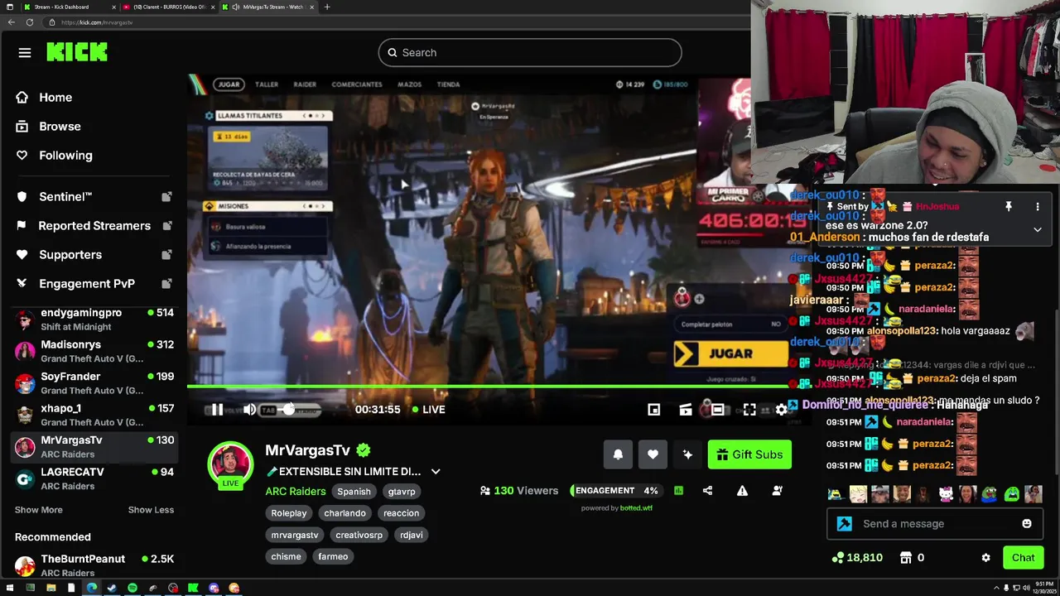Click the user moderation icon
The height and width of the screenshot is (596, 1060).
tap(777, 491)
